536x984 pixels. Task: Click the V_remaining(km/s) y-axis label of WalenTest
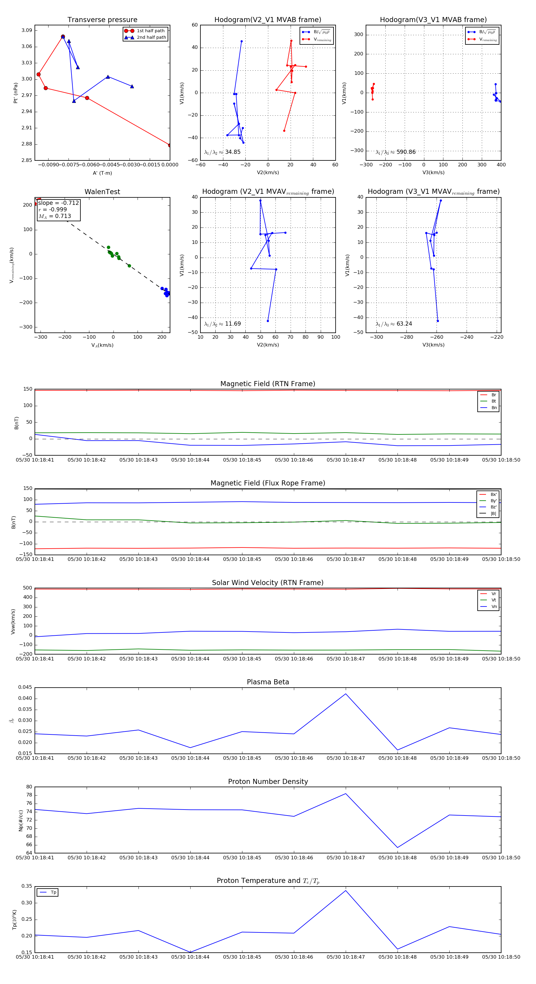point(12,265)
